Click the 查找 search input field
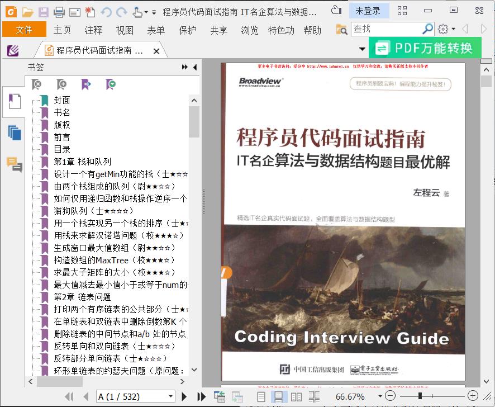The height and width of the screenshot is (407, 495). [x=387, y=29]
